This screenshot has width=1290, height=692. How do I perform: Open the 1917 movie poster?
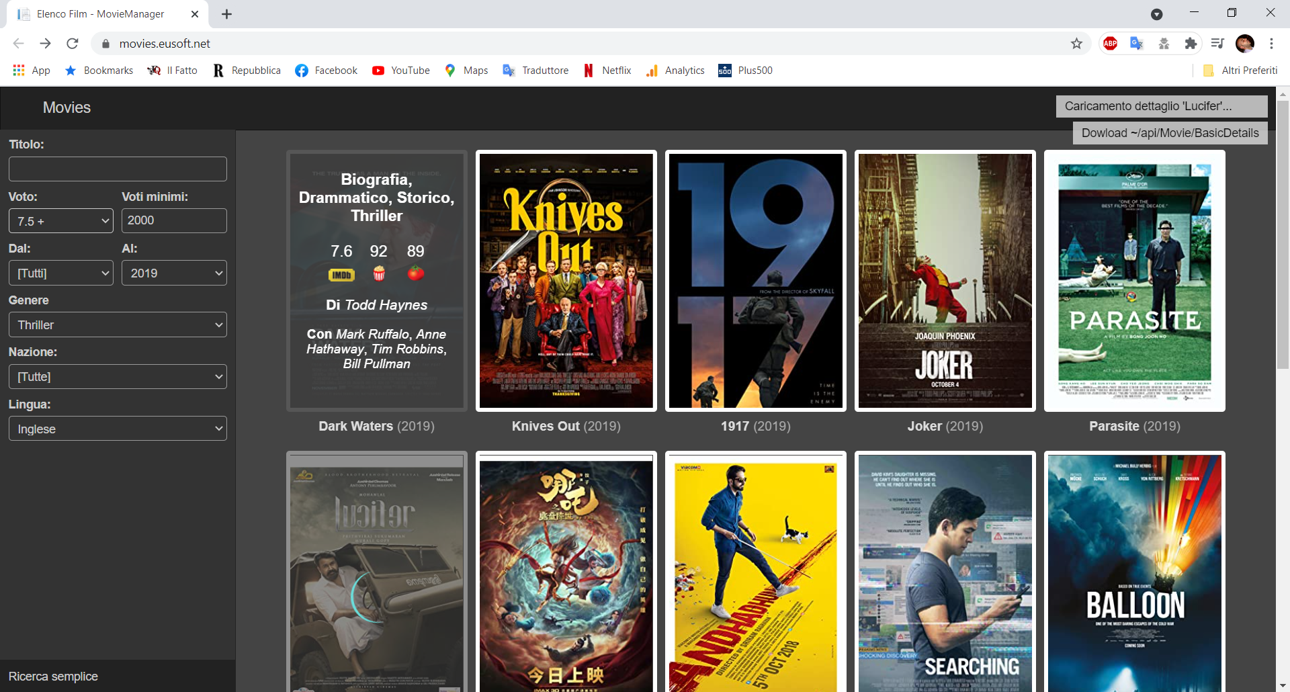coord(756,281)
